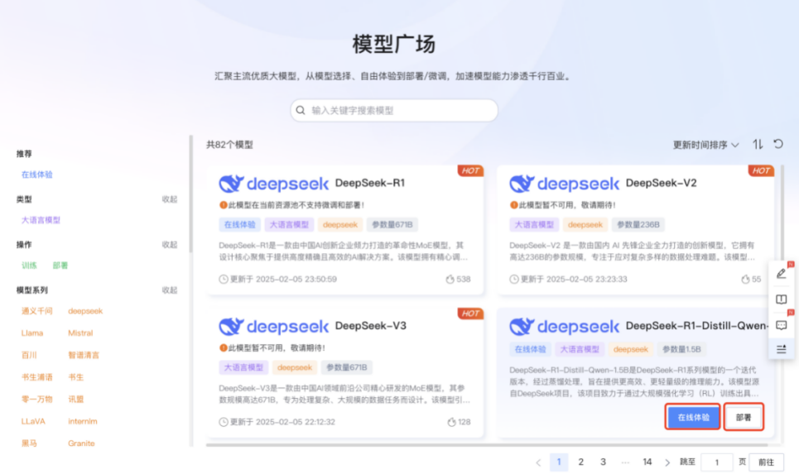
Task: Select the Mistral model series filter
Action: tap(80, 333)
